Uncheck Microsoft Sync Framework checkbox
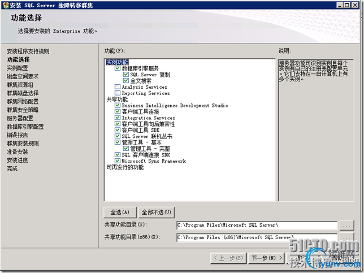The height and width of the screenshot is (273, 364). click(x=118, y=161)
